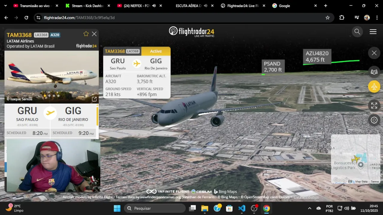Open the LATAM A320 aircraft photo
Screen dimensions: 383x215
pyautogui.click(x=51, y=77)
